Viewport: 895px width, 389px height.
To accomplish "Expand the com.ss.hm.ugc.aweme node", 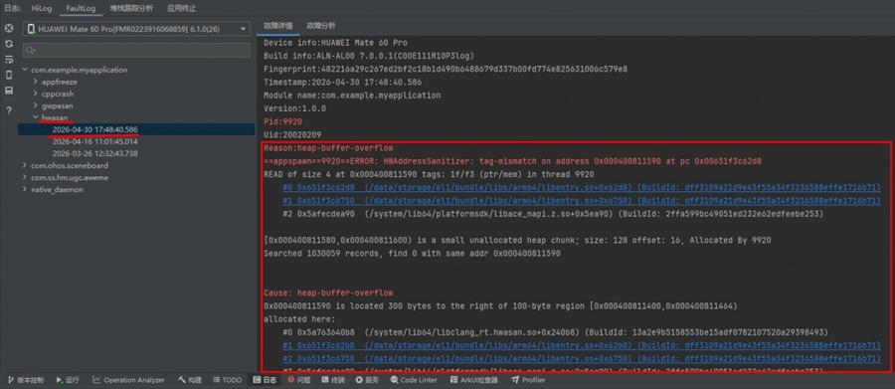I will point(25,178).
